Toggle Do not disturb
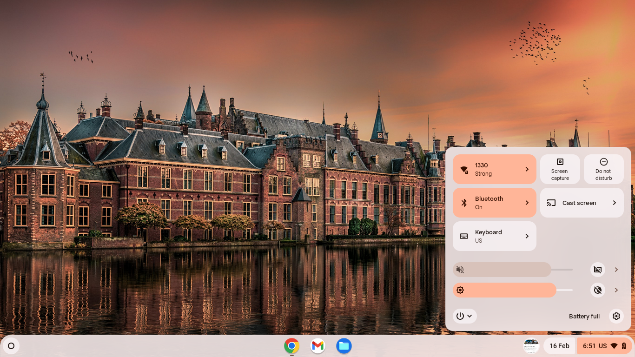635x357 pixels. tap(603, 169)
